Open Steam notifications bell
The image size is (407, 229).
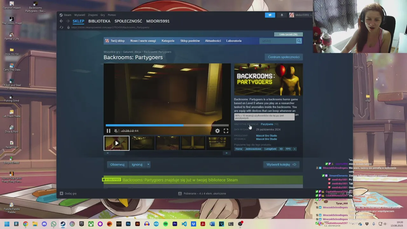(282, 15)
